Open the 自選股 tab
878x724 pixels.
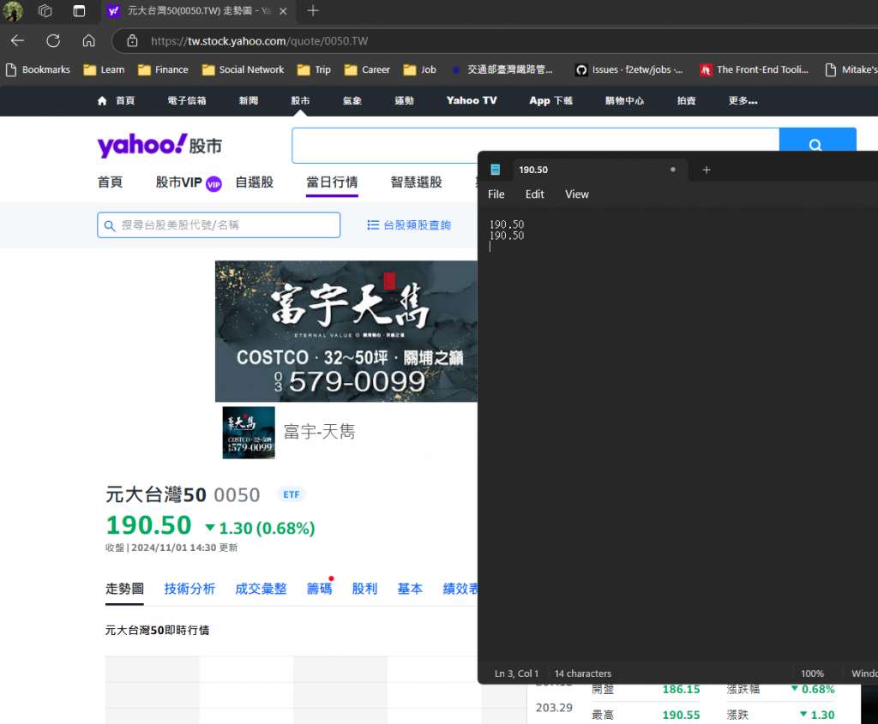tap(254, 182)
